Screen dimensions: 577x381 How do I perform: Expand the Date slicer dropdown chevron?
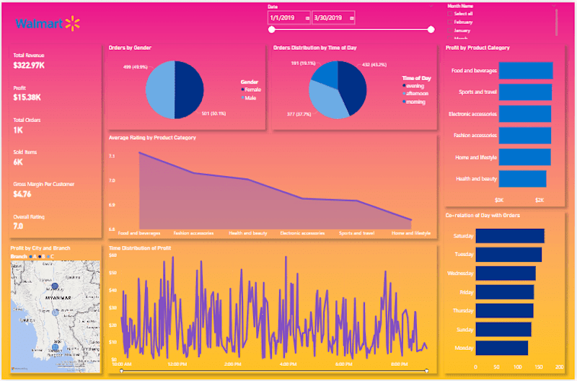point(431,6)
